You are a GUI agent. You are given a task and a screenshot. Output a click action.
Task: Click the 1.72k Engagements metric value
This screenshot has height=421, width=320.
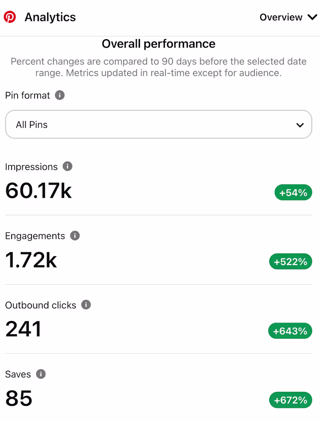[31, 260]
